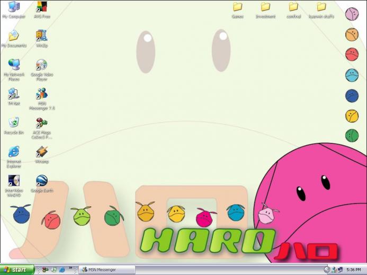Click the network connection tray icon

340,270
